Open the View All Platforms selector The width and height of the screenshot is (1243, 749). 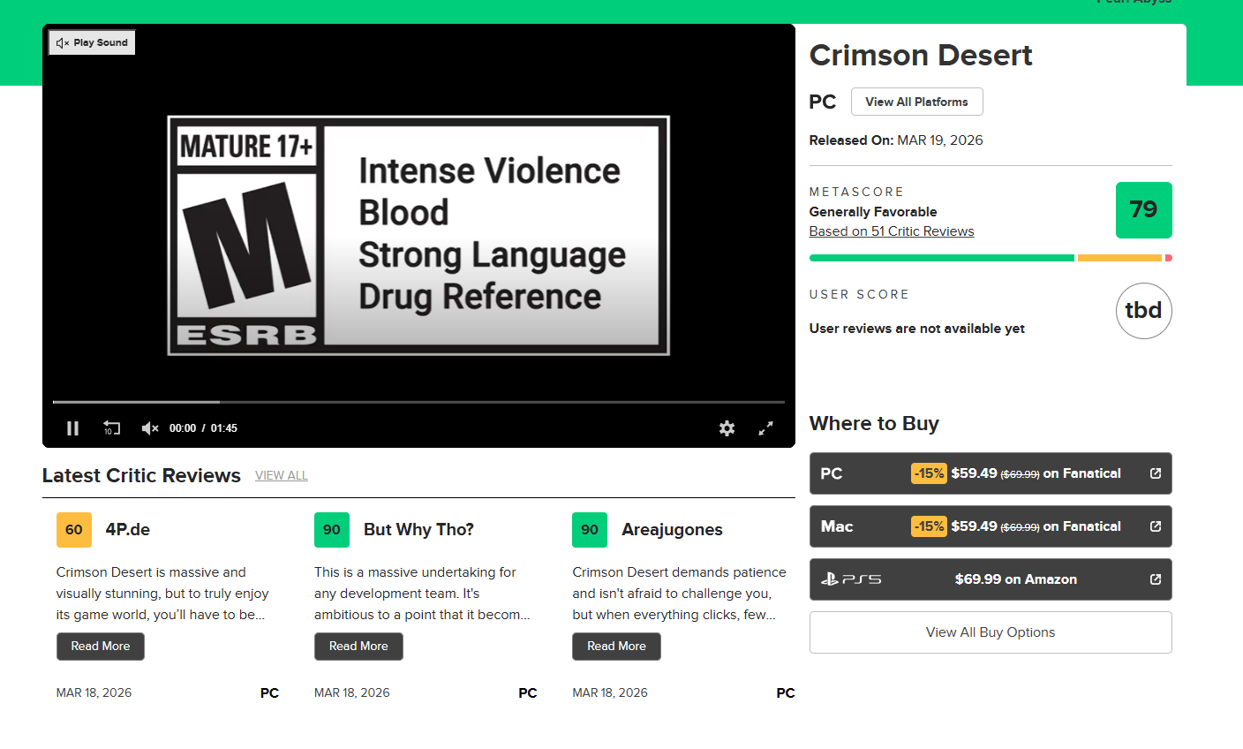click(x=916, y=102)
